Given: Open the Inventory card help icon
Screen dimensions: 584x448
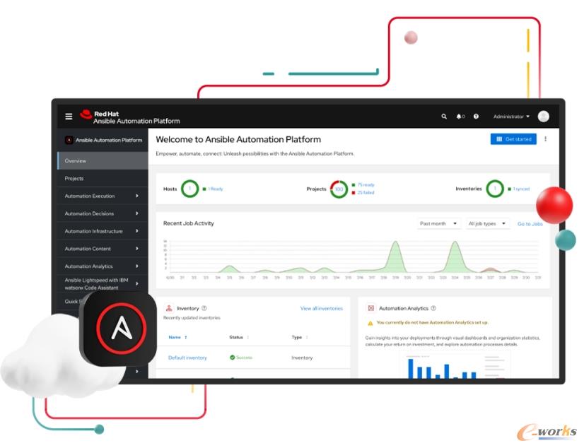Looking at the screenshot, I should tap(204, 308).
